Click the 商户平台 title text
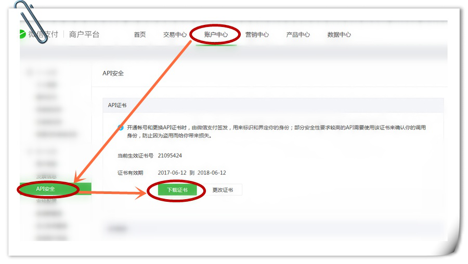 click(84, 35)
